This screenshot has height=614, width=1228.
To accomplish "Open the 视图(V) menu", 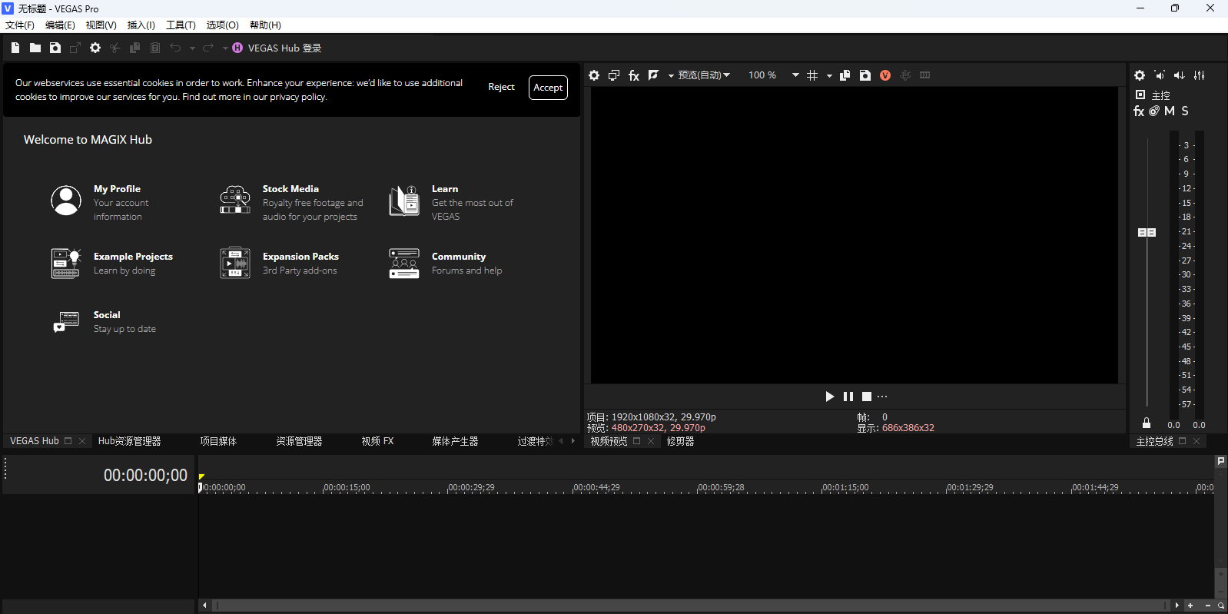I will (101, 25).
